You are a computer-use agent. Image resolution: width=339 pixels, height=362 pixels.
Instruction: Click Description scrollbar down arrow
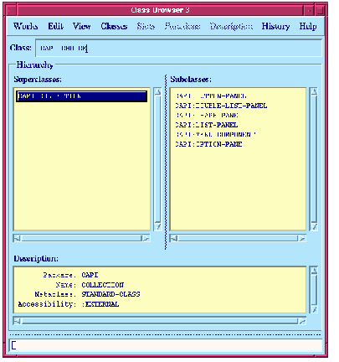pyautogui.click(x=314, y=309)
